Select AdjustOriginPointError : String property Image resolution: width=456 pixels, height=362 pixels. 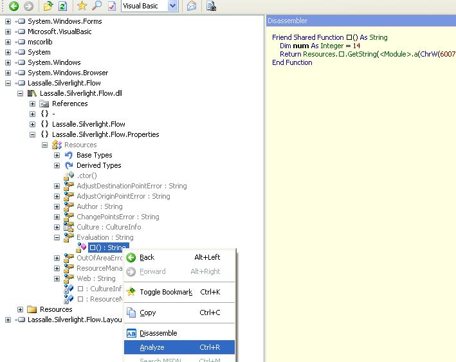123,196
